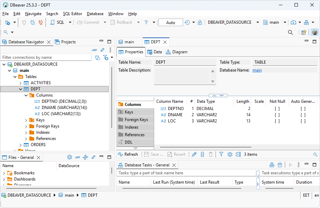Disconnect from the database

point(40,22)
